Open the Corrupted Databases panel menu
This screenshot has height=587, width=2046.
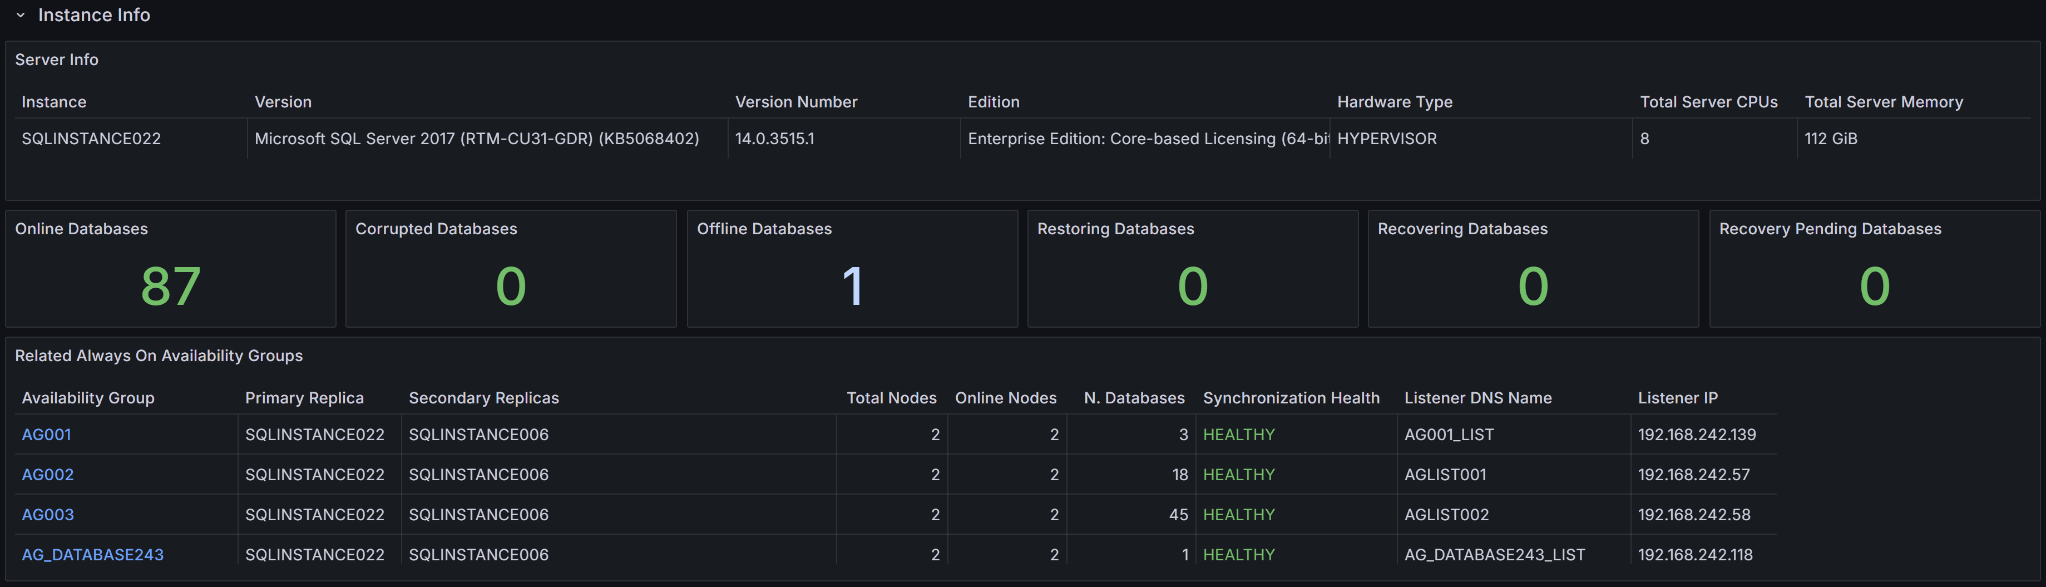[x=435, y=229]
